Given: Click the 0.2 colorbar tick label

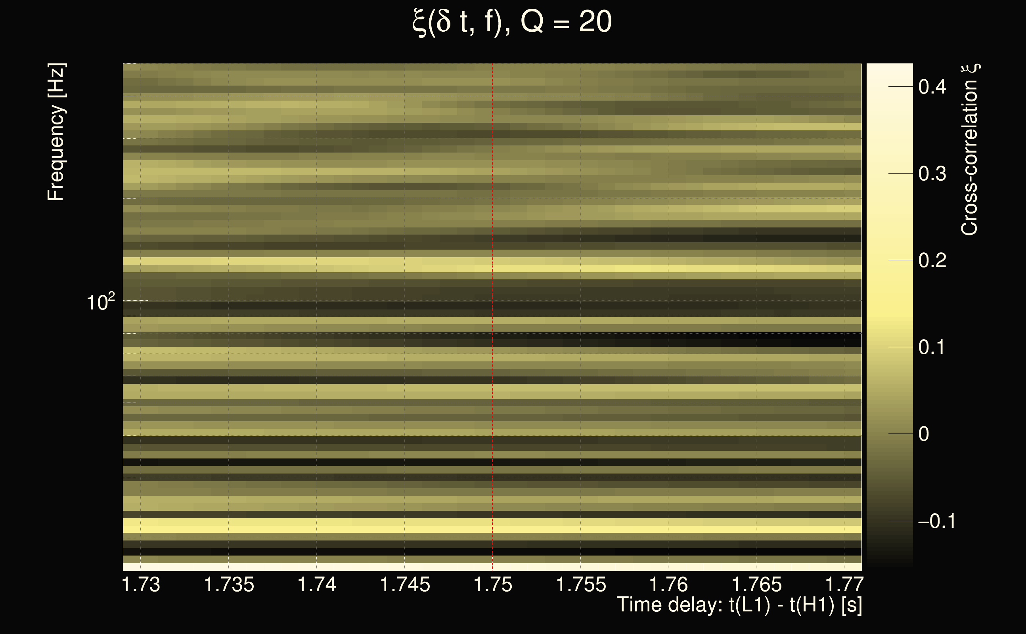Looking at the screenshot, I should [x=932, y=260].
